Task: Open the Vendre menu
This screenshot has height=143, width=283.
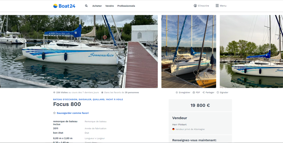Action: tap(109, 6)
